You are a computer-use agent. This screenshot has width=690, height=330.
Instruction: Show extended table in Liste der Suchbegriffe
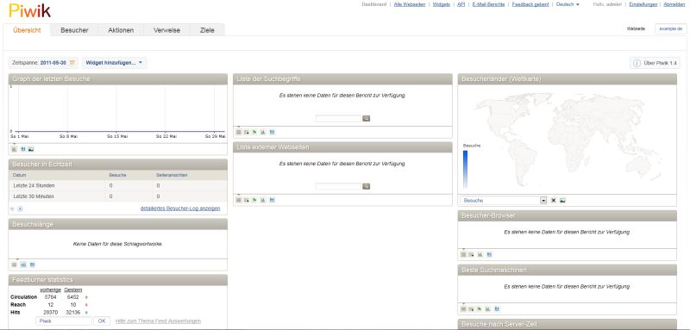click(x=247, y=132)
